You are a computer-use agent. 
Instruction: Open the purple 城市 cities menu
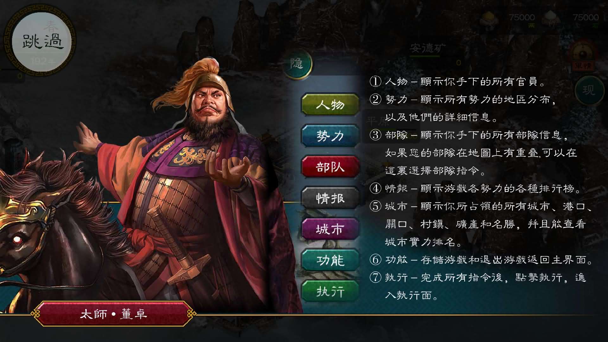pos(330,229)
